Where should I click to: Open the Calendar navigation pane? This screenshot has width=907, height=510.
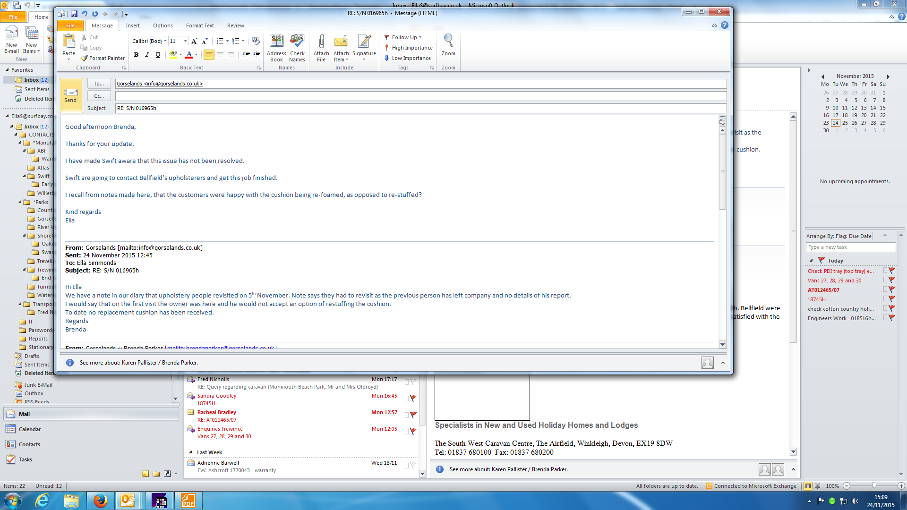point(29,429)
